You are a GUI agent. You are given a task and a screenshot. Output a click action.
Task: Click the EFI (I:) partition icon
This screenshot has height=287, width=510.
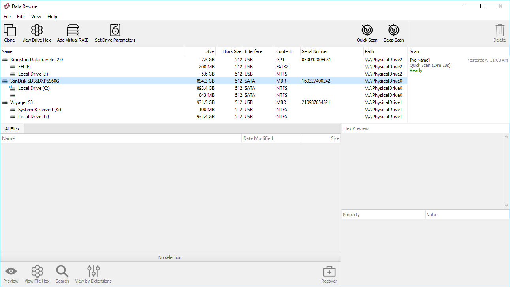point(13,67)
